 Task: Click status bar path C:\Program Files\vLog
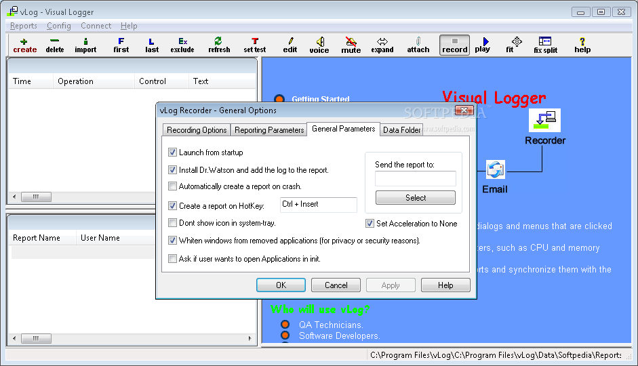pyautogui.click(x=496, y=355)
